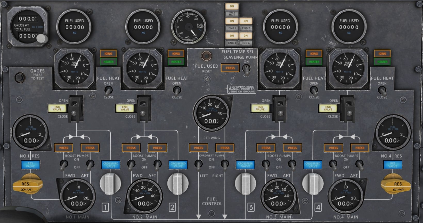This screenshot has height=223, width=423.
Task: Toggle engine 4 FUEL HEAT switch
Action: pyautogui.click(x=382, y=90)
